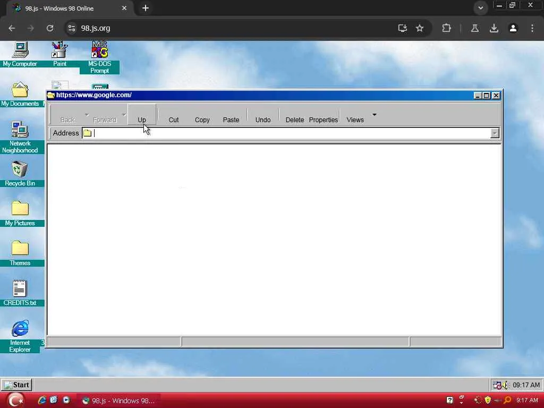This screenshot has height=408, width=544.
Task: Click the install app icon in omnibox
Action: point(403,29)
